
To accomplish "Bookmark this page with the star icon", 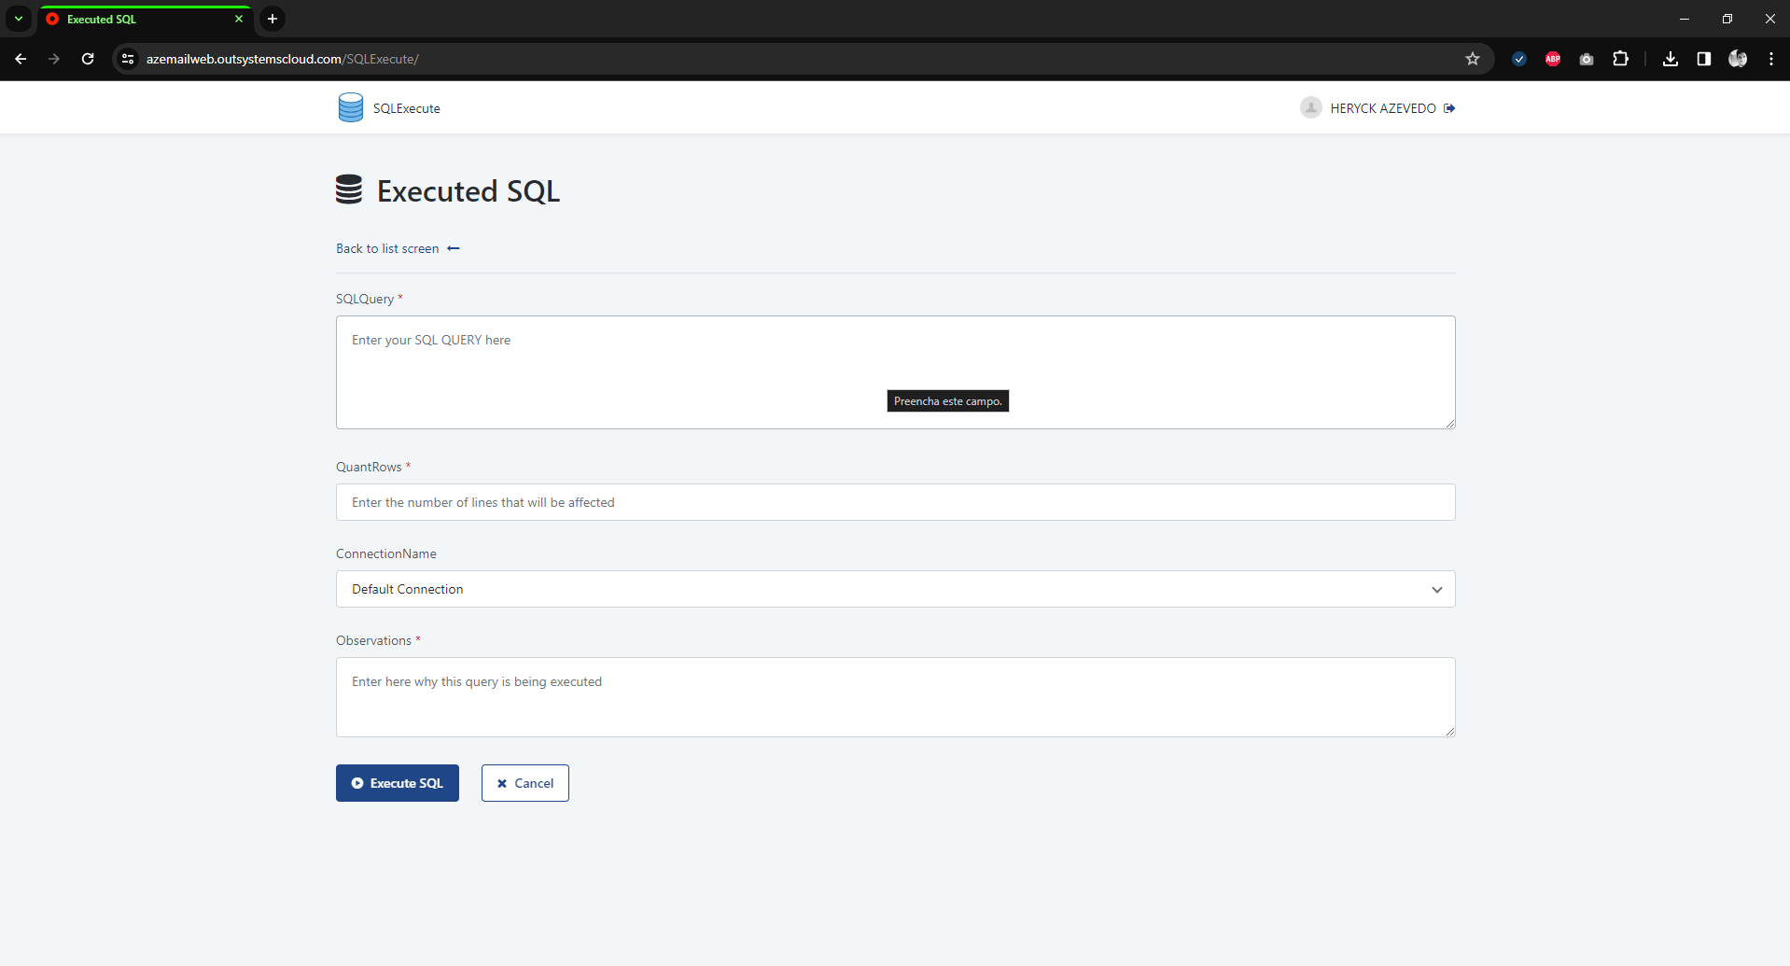I will point(1473,59).
